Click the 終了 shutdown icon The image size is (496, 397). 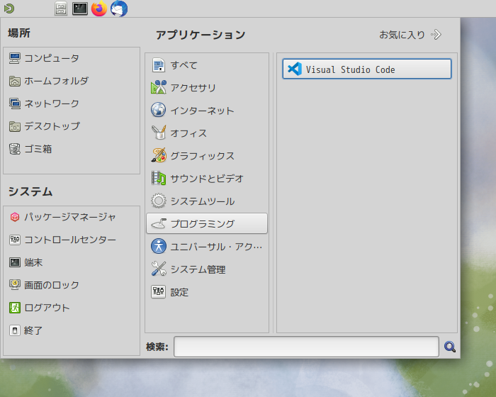point(15,330)
